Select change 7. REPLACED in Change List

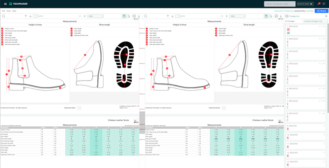(306, 104)
